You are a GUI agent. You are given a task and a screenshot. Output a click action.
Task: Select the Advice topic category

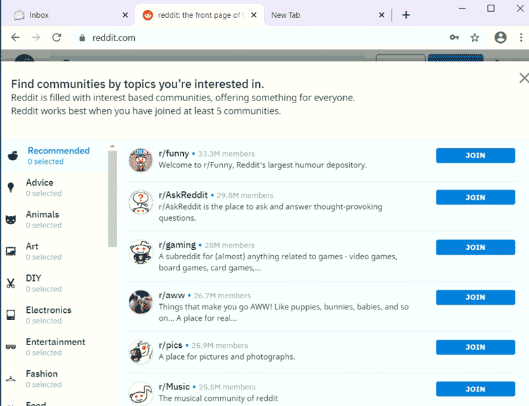(x=54, y=188)
